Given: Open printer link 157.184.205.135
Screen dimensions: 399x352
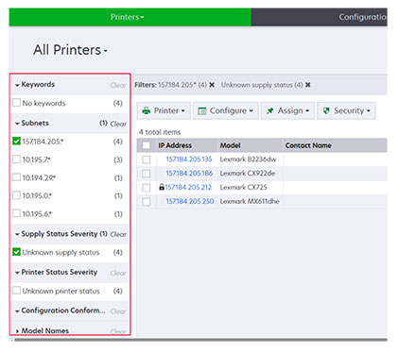Looking at the screenshot, I should [189, 159].
